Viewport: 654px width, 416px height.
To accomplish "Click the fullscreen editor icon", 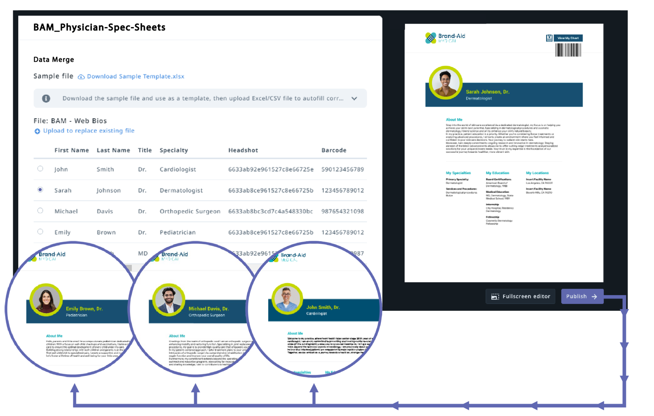I will [495, 296].
